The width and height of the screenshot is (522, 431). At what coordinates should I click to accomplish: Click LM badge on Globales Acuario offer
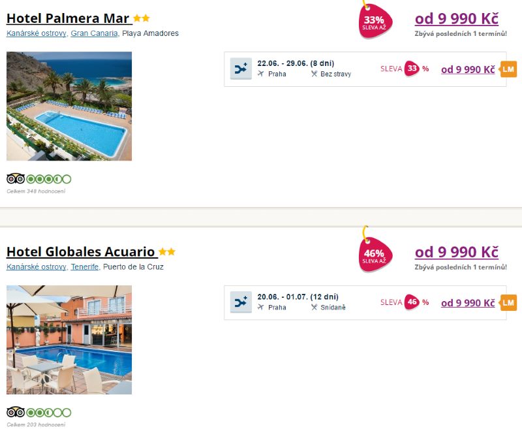tap(508, 302)
